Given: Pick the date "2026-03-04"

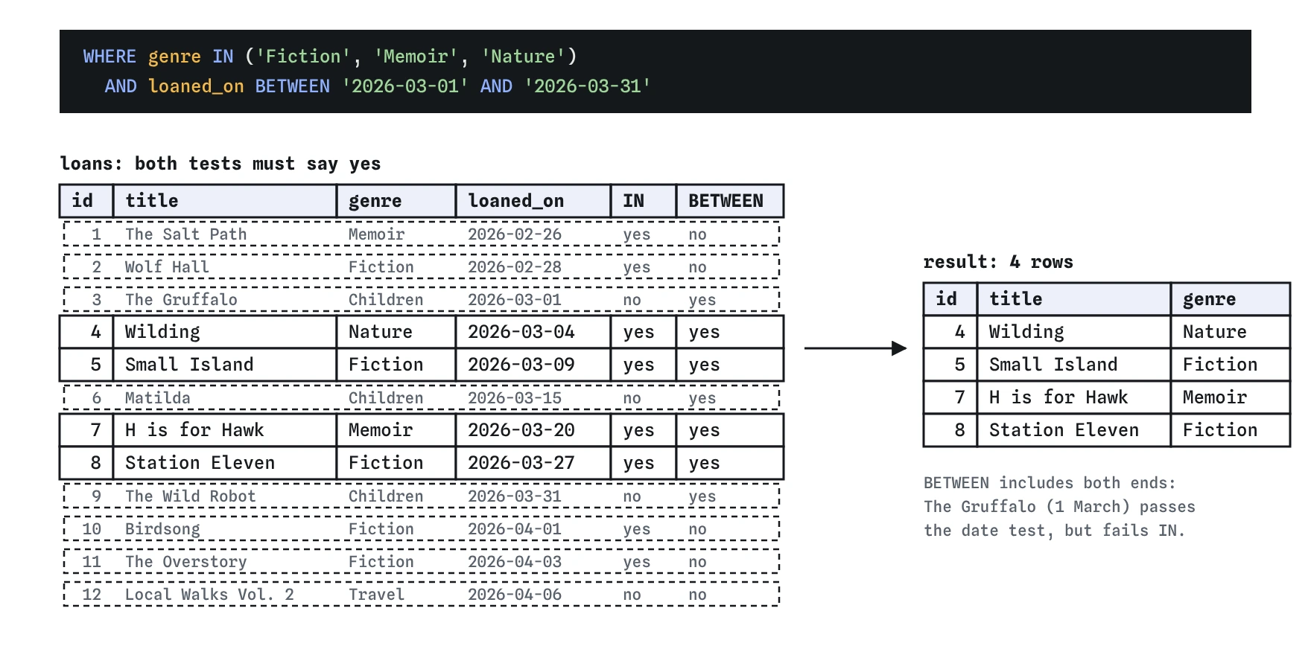Looking at the screenshot, I should point(521,332).
